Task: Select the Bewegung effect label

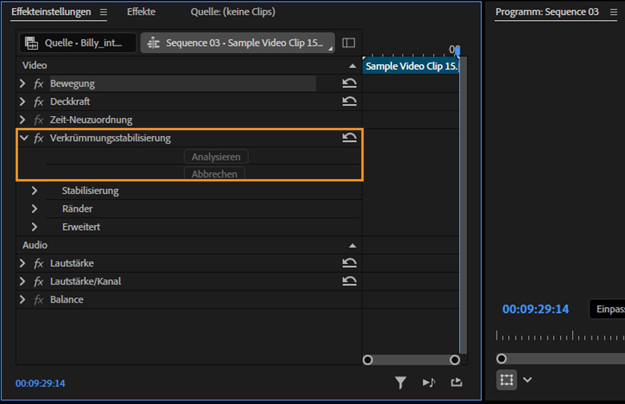Action: [x=72, y=83]
